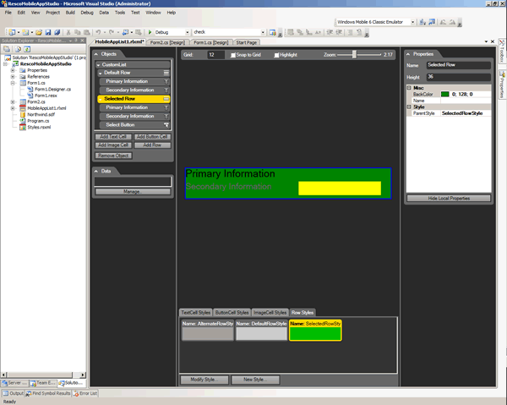507x405 pixels.
Task: Collapse the Data panel header
Action: pyautogui.click(x=96, y=171)
